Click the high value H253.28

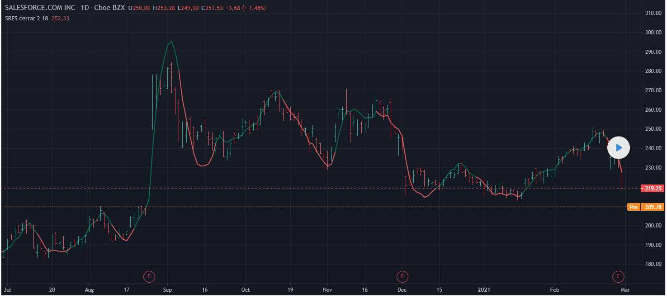164,8
